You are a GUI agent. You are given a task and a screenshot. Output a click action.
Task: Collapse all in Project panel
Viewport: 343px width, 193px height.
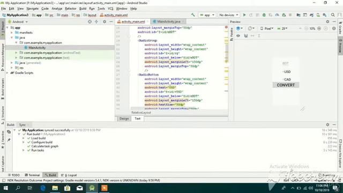pos(96,21)
